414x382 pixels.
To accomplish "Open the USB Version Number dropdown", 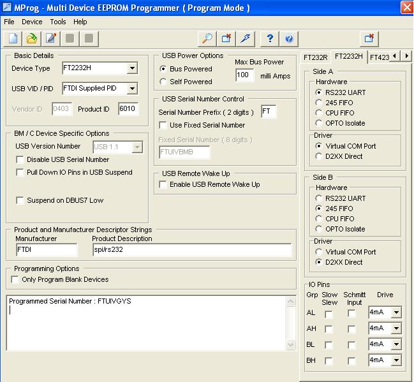I will 137,147.
